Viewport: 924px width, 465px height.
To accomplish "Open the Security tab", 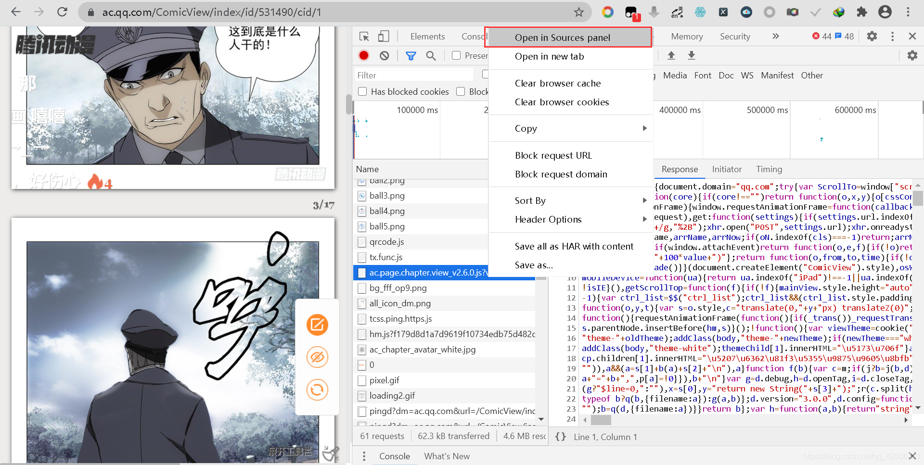I will [x=735, y=37].
